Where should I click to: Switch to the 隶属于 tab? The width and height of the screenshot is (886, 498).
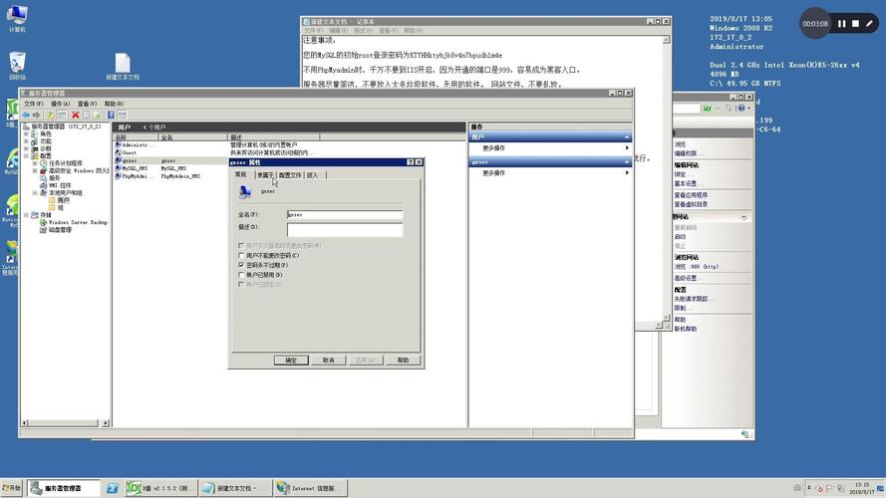(x=265, y=175)
